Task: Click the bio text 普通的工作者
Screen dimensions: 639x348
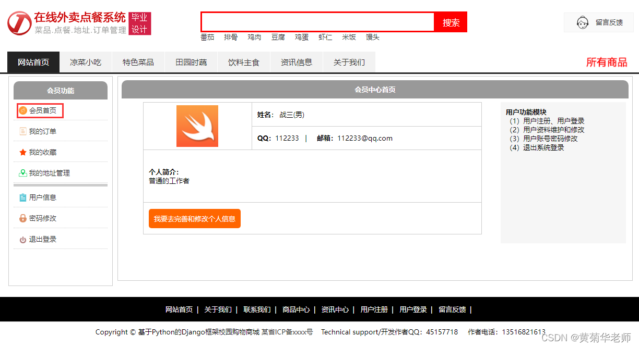Action: [169, 181]
